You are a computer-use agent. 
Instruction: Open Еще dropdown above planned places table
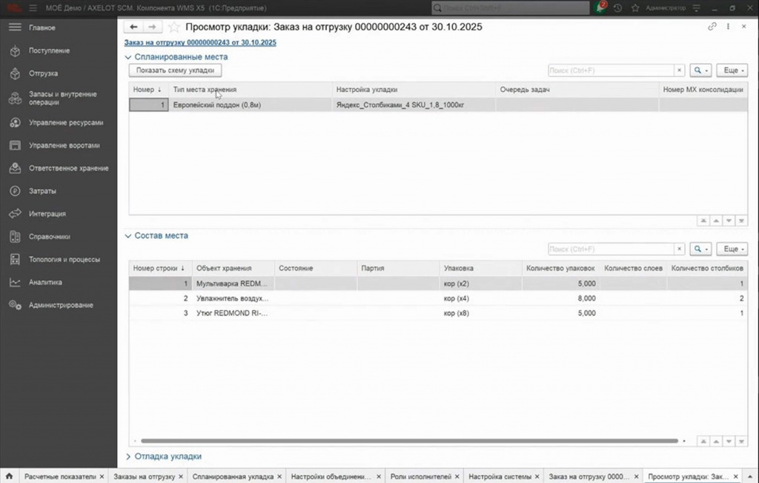[732, 70]
